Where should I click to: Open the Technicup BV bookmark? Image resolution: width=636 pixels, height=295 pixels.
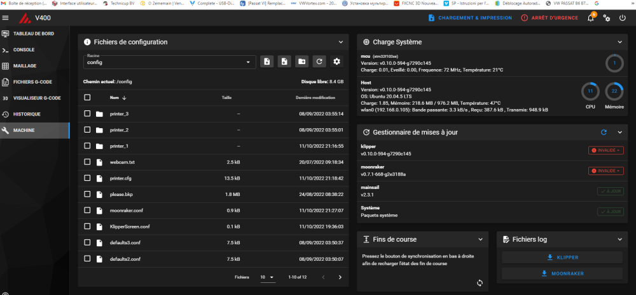(120, 3)
